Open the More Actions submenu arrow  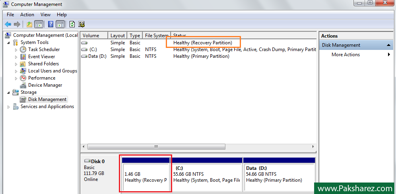point(389,55)
